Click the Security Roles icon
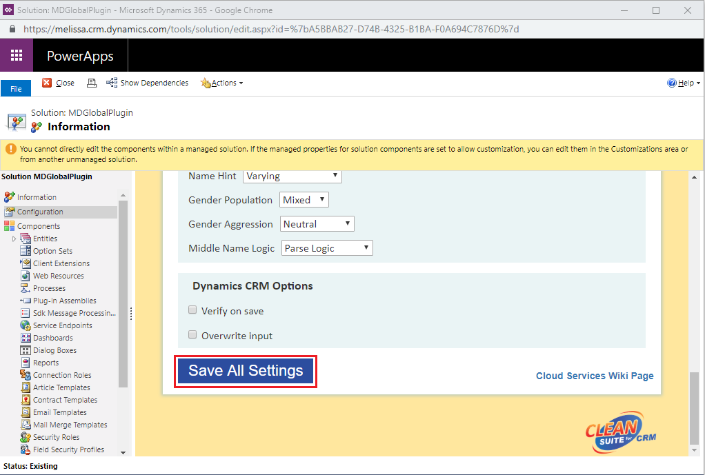 tap(26, 437)
